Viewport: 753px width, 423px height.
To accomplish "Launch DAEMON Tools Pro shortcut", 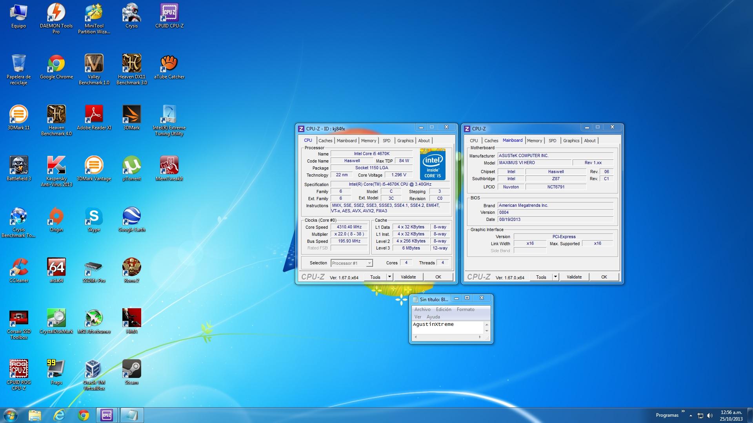I will [56, 19].
